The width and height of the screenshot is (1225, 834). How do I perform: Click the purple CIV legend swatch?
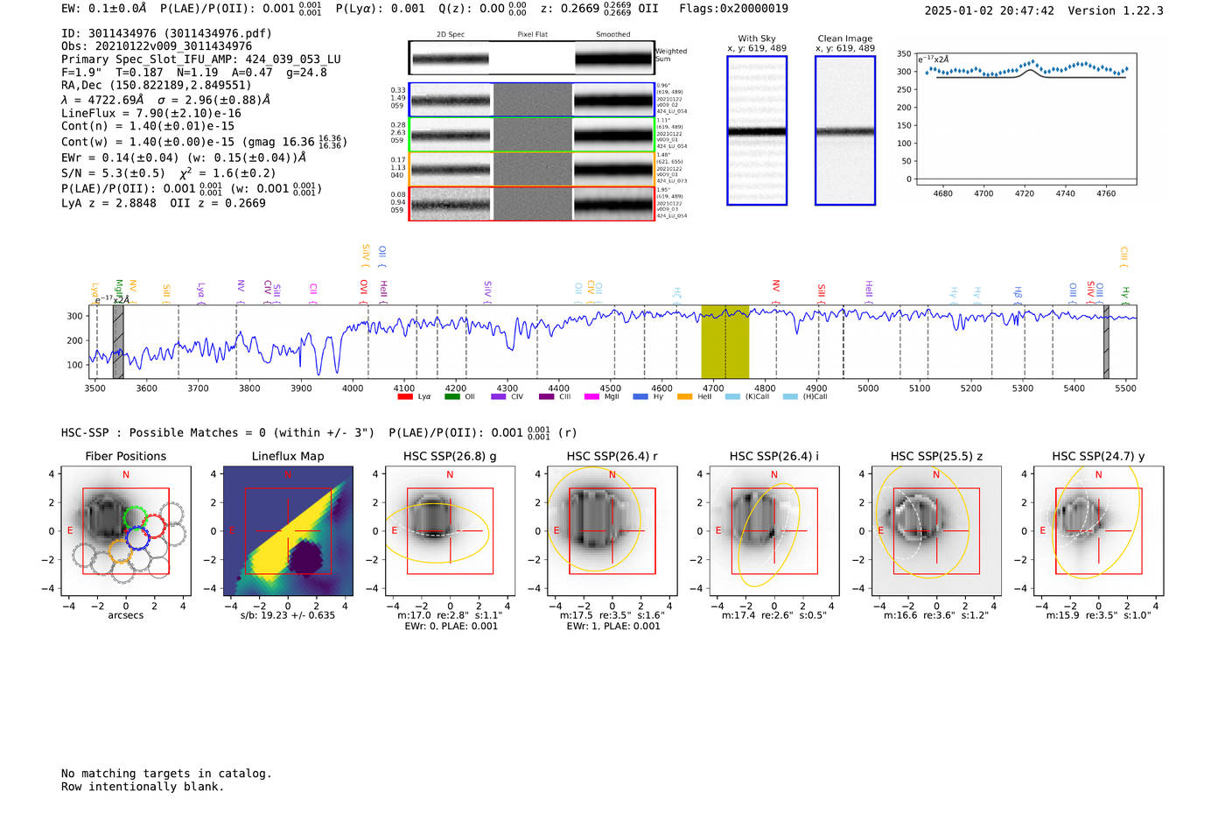click(x=499, y=396)
